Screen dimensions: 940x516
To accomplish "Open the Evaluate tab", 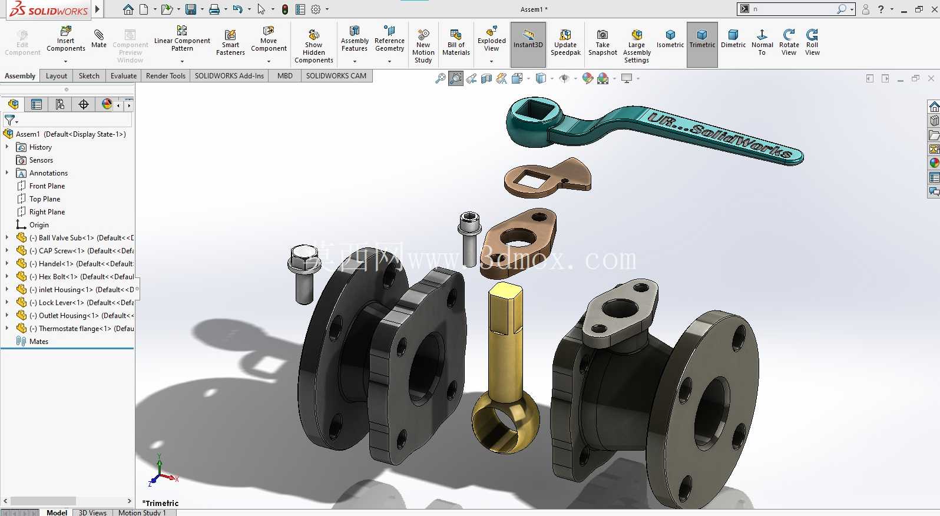I will (x=124, y=75).
